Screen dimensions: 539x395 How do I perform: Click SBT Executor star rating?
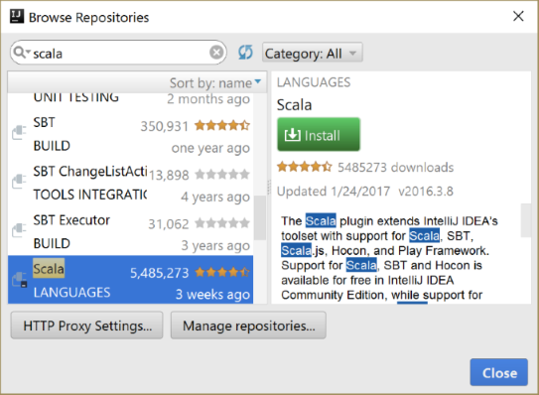pos(222,223)
